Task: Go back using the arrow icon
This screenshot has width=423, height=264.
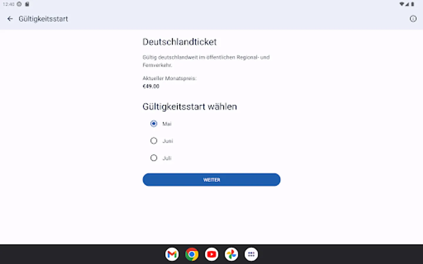Action: click(10, 19)
